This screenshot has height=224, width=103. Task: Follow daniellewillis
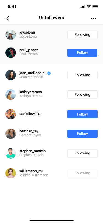pyautogui.click(x=82, y=114)
